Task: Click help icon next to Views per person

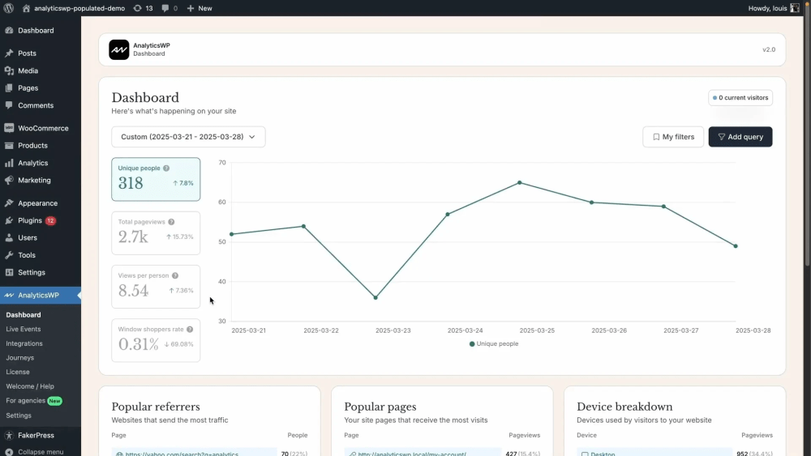Action: point(175,275)
